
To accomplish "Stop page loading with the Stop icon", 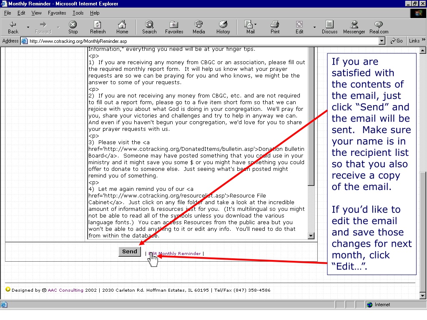I will pos(73,27).
